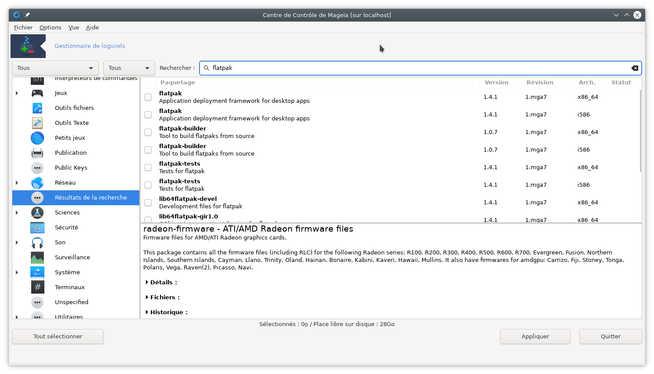Screen dimensions: 654x374
Task: Click in the Rechercher search field
Action: 420,68
